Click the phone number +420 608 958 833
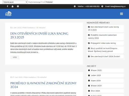This screenshot has width=129, height=96. (x=92, y=6)
